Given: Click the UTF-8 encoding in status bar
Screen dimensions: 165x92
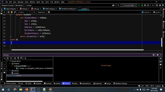Looking at the screenshot, I should [x=152, y=86].
